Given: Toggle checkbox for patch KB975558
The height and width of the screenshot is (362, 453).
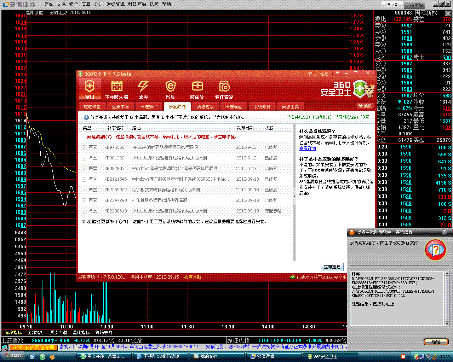Looking at the screenshot, I should pos(84,147).
